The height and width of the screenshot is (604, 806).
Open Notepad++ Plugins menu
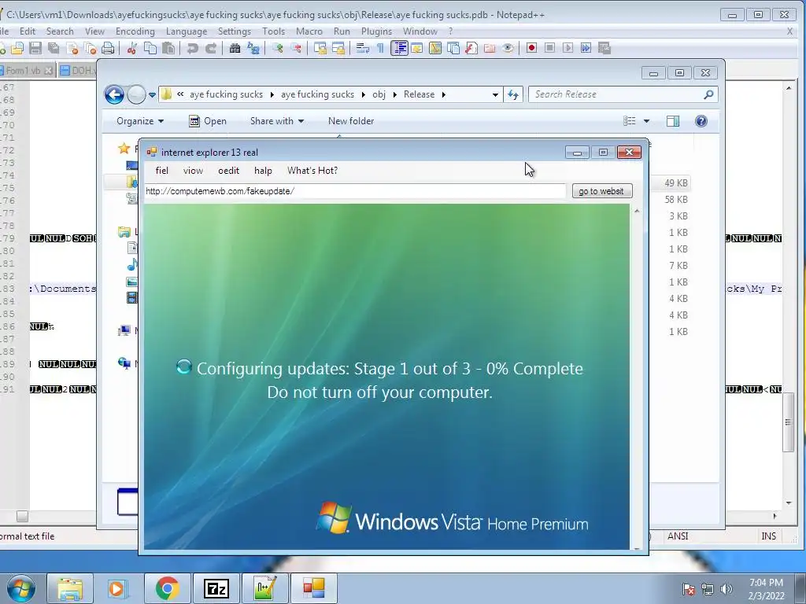376,31
